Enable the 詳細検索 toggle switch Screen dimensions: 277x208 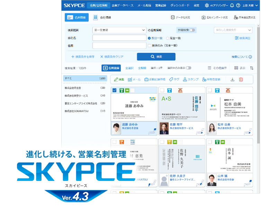click(192, 30)
